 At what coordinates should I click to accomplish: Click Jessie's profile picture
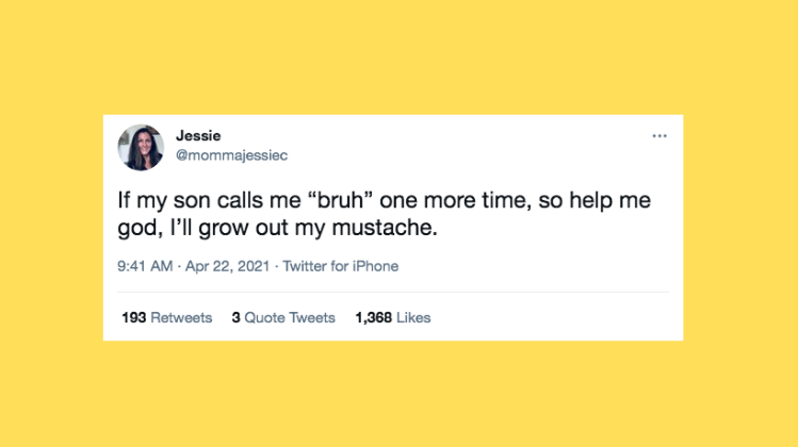(140, 148)
